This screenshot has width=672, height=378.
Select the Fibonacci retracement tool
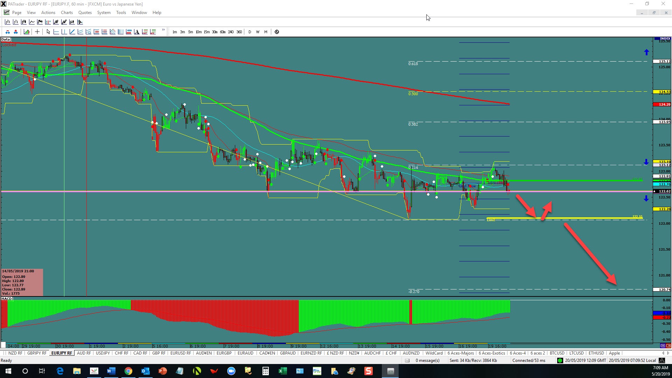tap(96, 32)
